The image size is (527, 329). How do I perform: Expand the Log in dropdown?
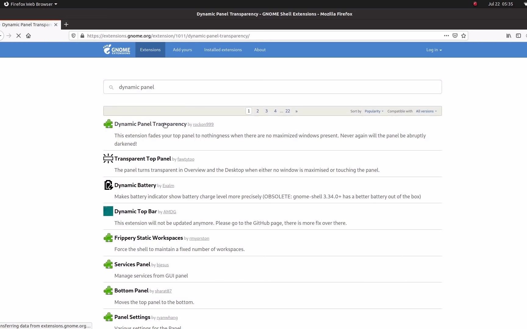pos(434,50)
